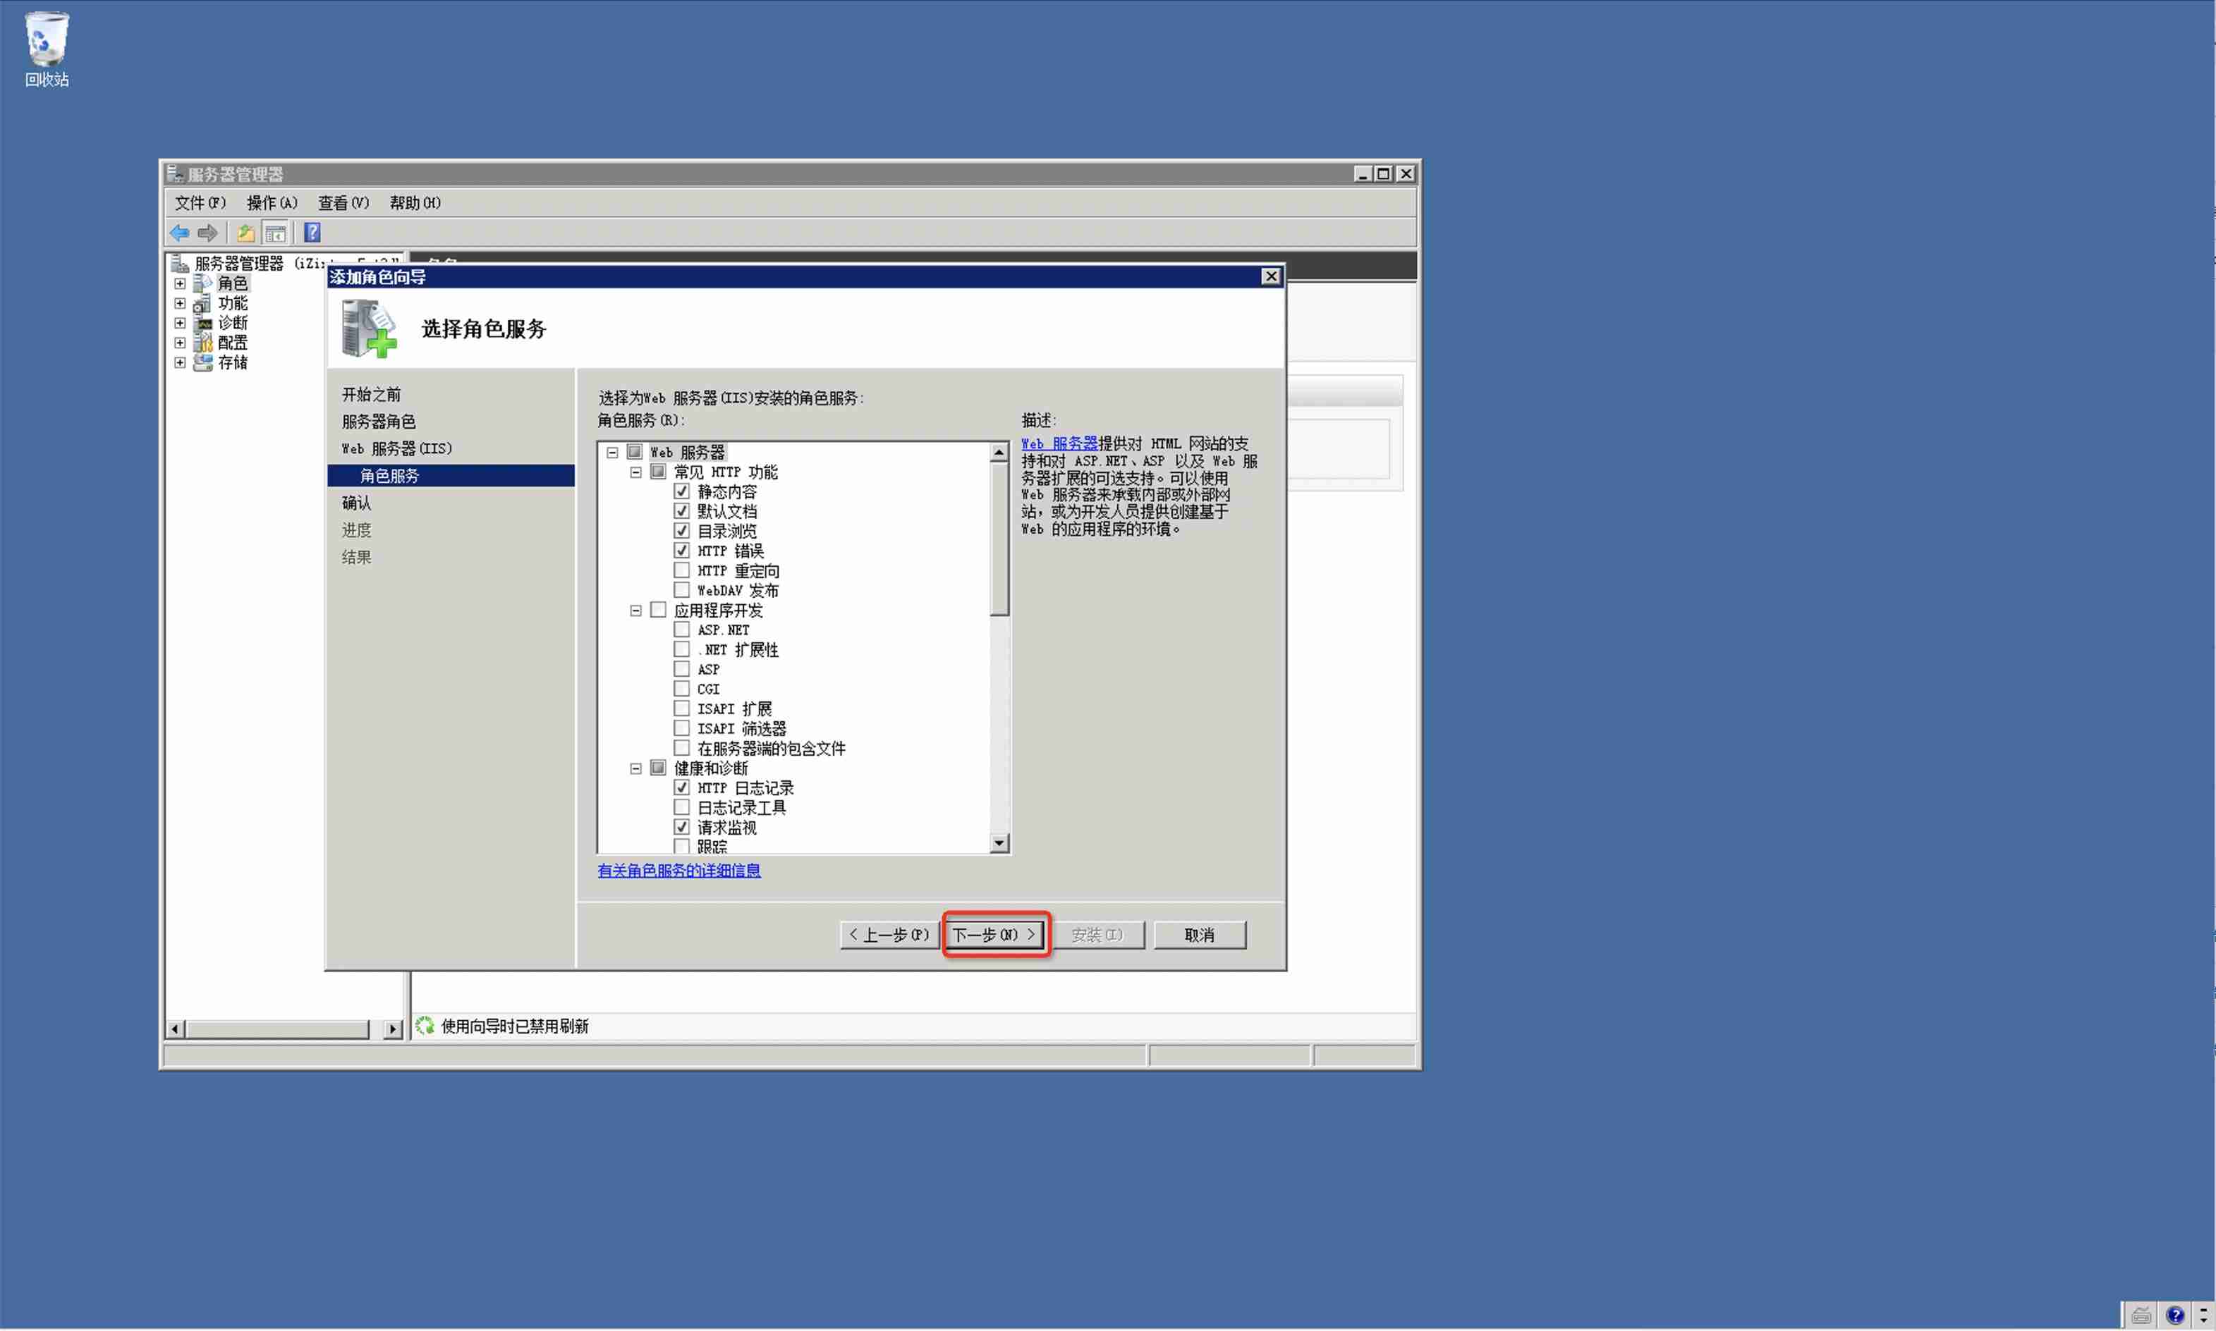
Task: Collapse the Web 服务器 tree node
Action: (612, 451)
